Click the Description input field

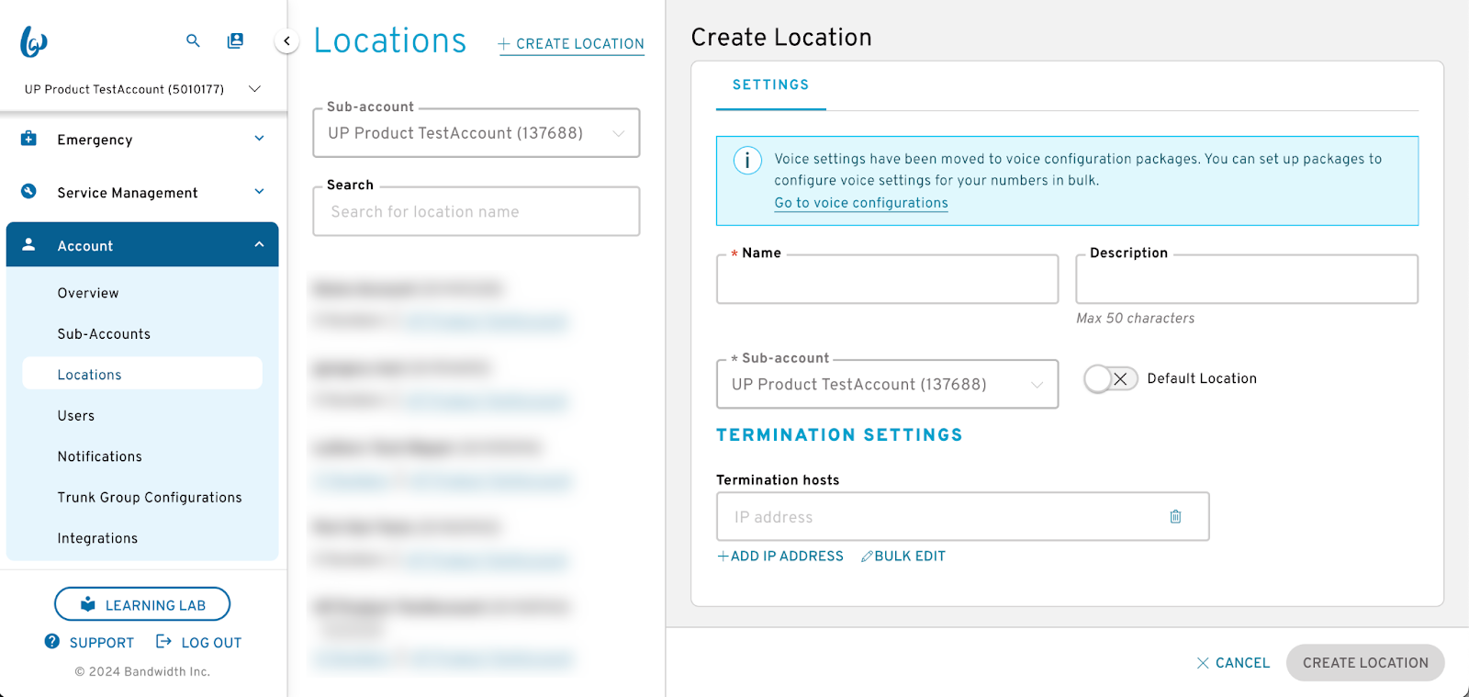click(x=1247, y=279)
